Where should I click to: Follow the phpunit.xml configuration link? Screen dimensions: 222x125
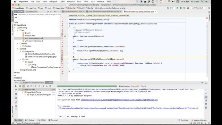(119, 100)
